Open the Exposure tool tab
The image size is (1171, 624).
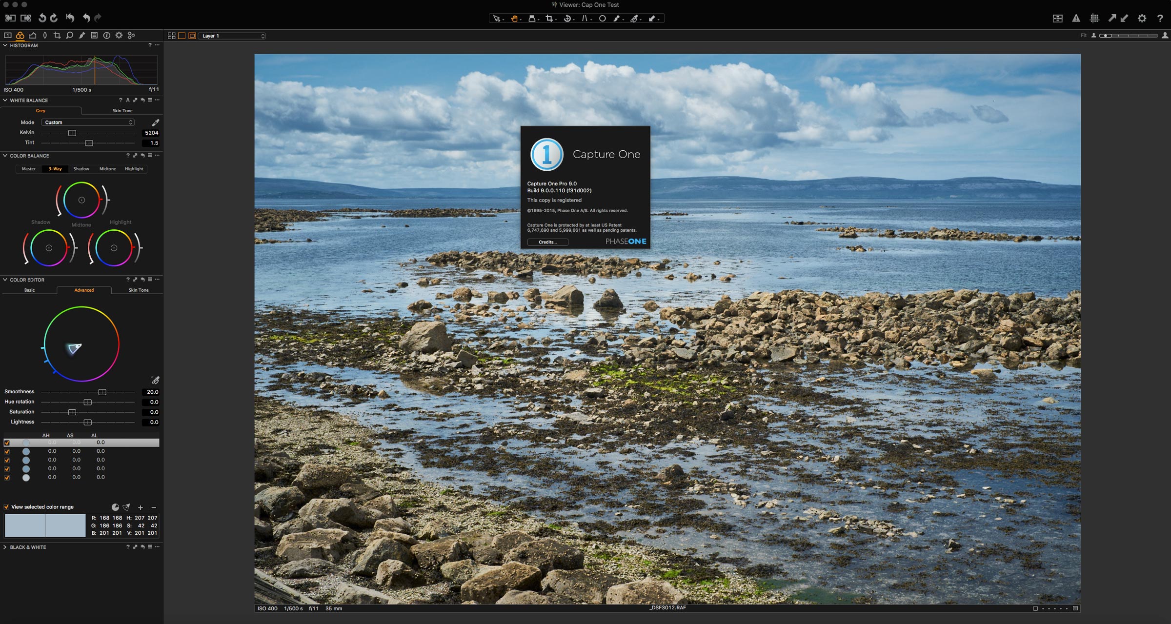click(x=32, y=35)
